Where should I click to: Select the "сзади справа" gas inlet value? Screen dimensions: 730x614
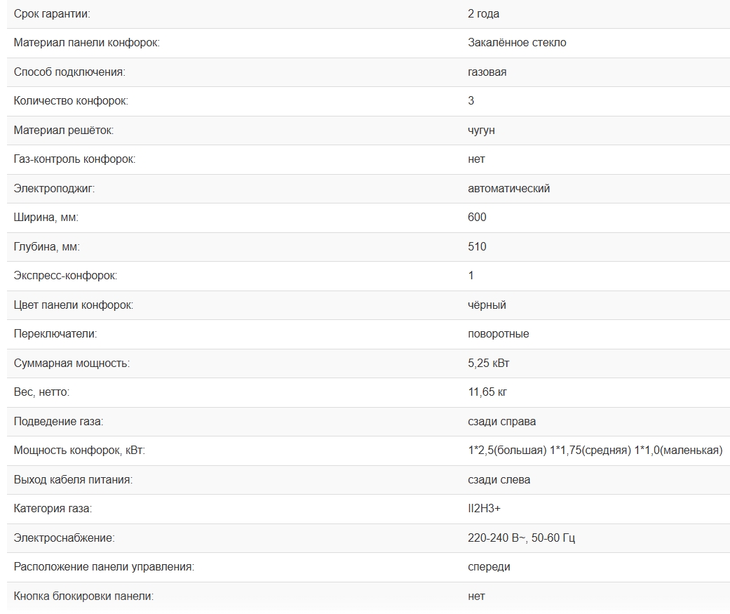(x=502, y=422)
